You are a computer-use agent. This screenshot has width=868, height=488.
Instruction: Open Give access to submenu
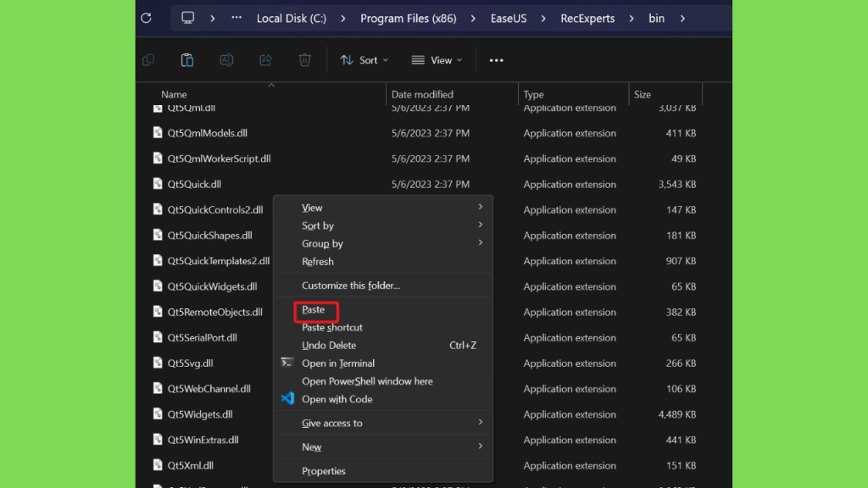383,423
